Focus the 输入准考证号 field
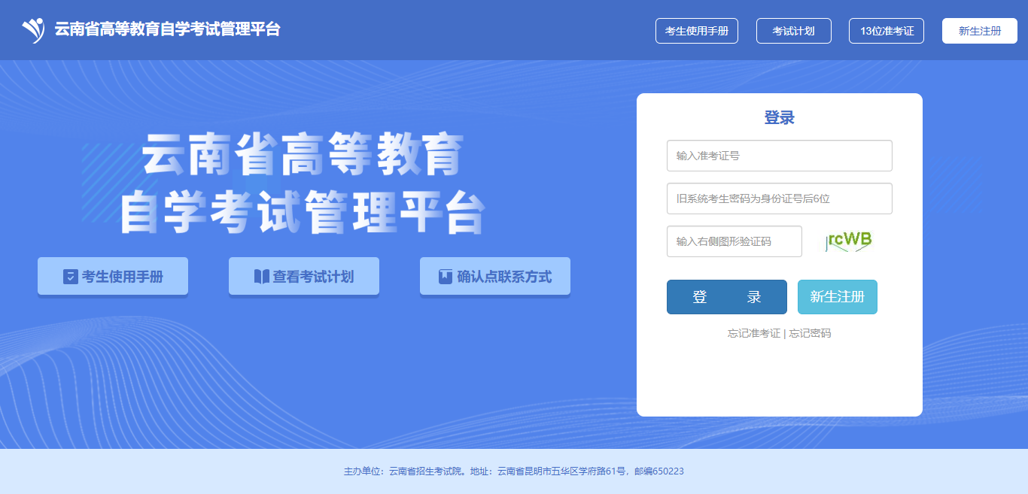 point(780,156)
